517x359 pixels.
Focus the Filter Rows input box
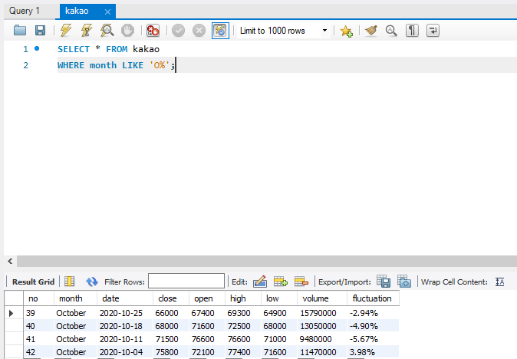[x=186, y=281]
